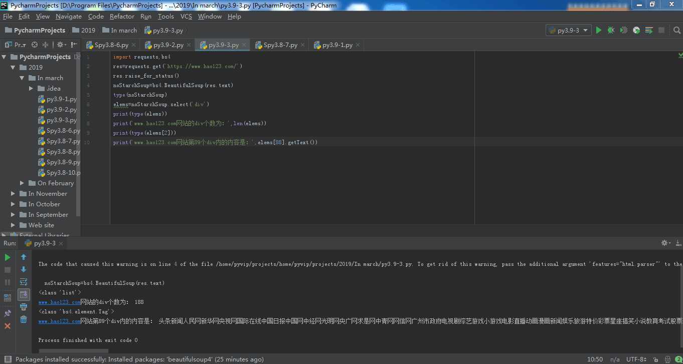Print the console output

pyautogui.click(x=24, y=307)
